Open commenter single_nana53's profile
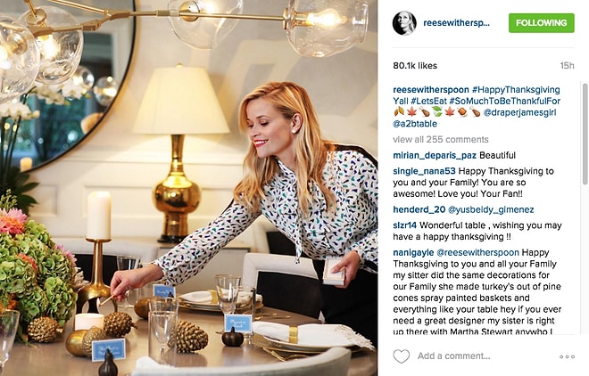This screenshot has width=589, height=376. pos(424,171)
